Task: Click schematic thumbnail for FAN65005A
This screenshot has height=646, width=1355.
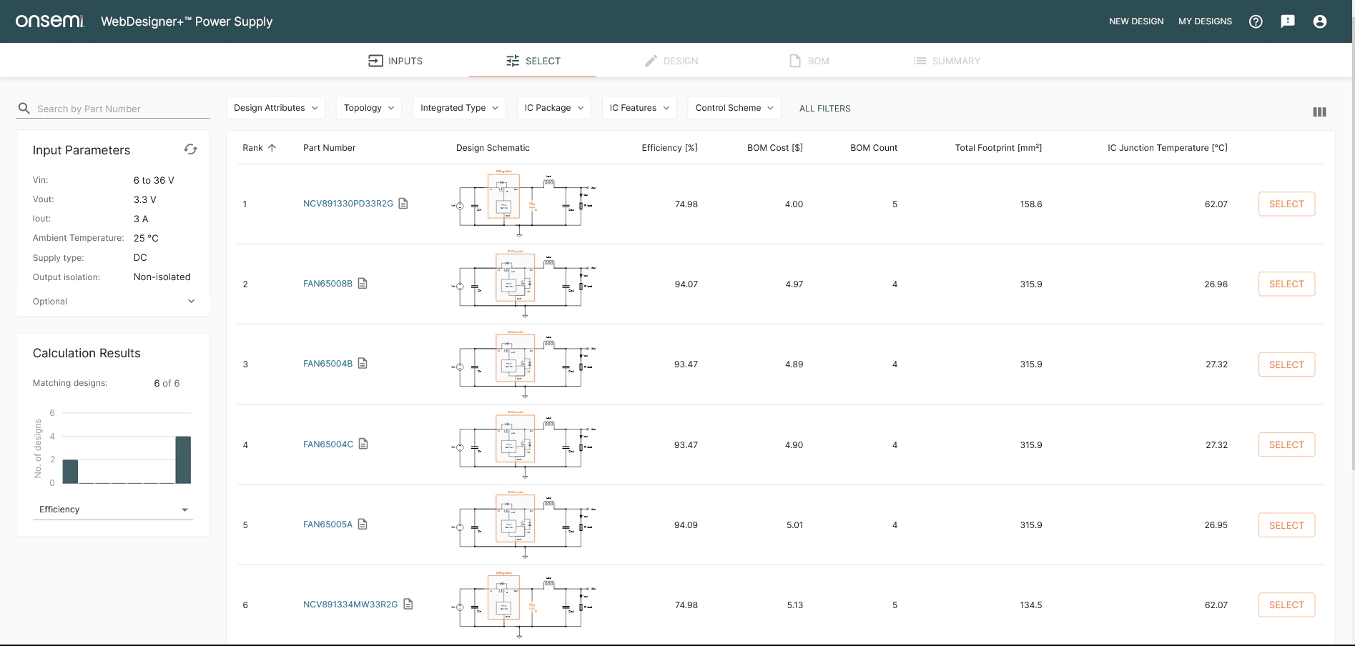Action: [524, 525]
